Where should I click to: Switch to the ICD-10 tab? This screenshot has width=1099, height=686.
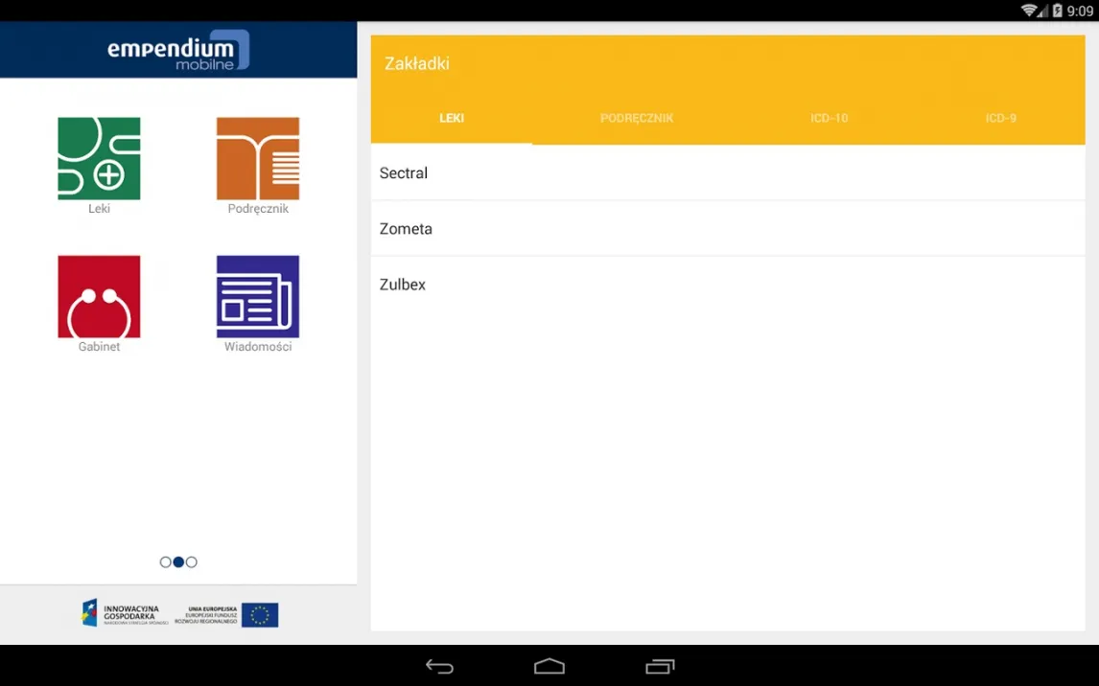pyautogui.click(x=829, y=119)
